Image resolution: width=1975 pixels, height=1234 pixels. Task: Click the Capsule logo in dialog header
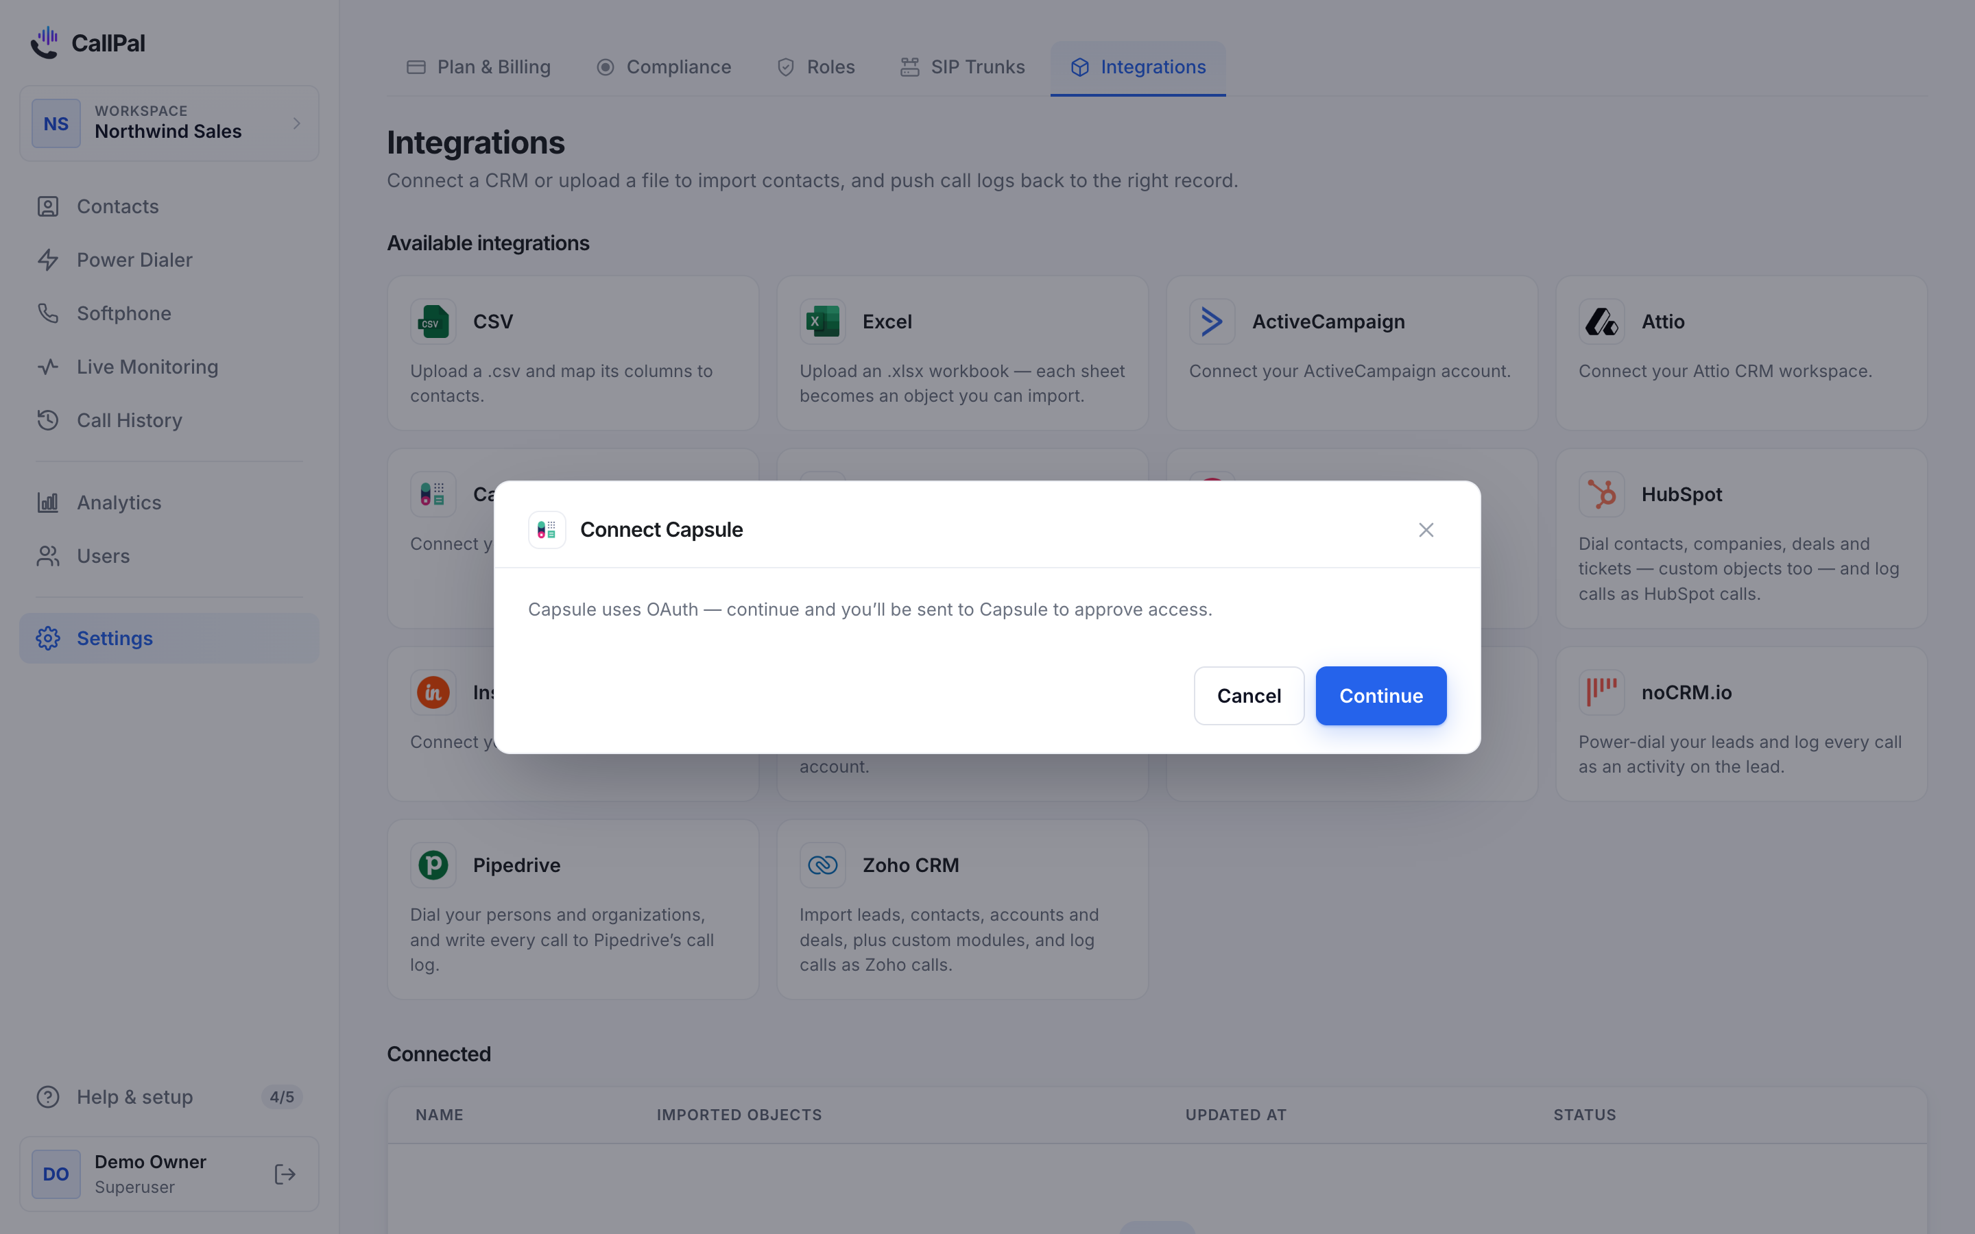[x=547, y=530]
